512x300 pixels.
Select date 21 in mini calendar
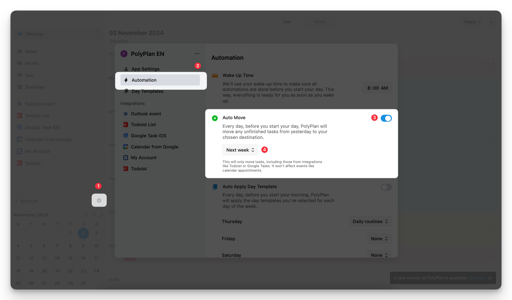pyautogui.click(x=57, y=271)
